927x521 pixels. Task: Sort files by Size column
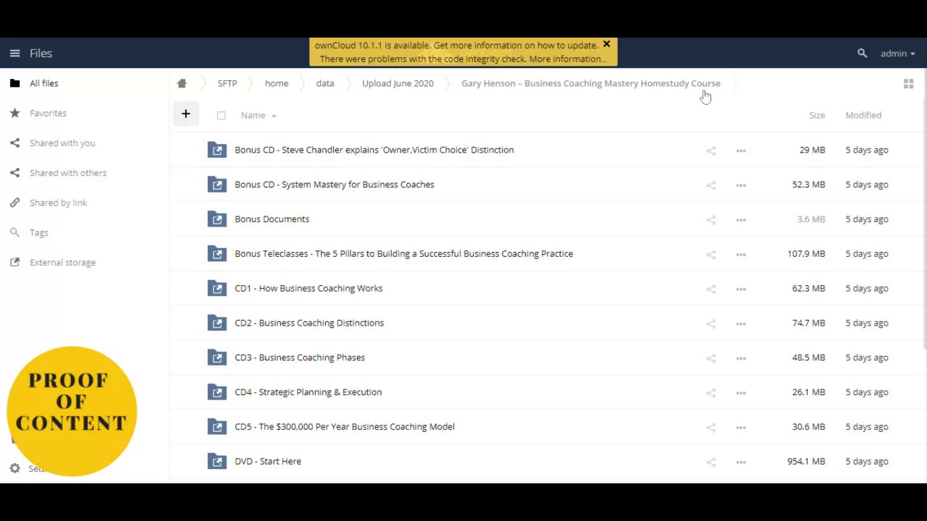point(817,115)
